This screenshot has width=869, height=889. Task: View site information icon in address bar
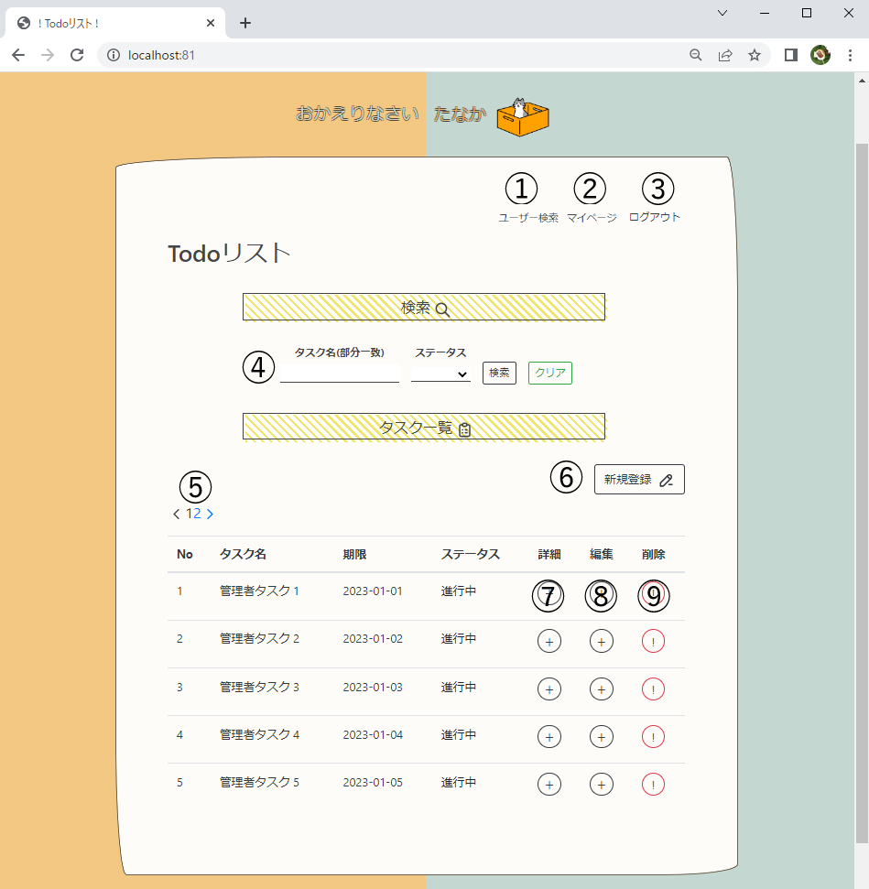click(114, 55)
